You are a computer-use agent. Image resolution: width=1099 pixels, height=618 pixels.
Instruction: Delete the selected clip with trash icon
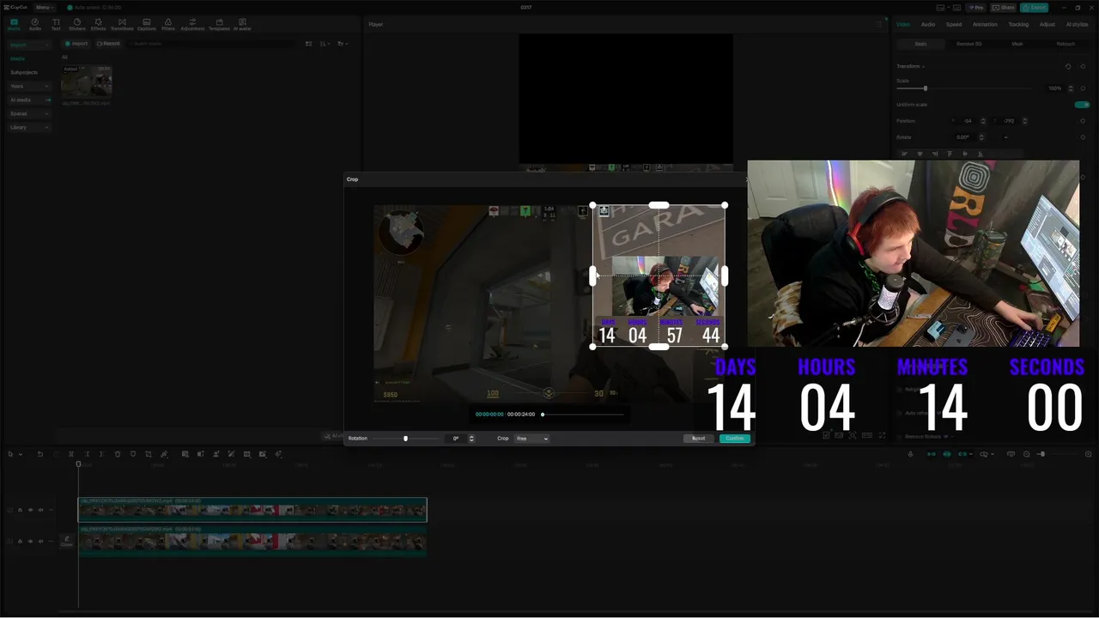pyautogui.click(x=118, y=454)
